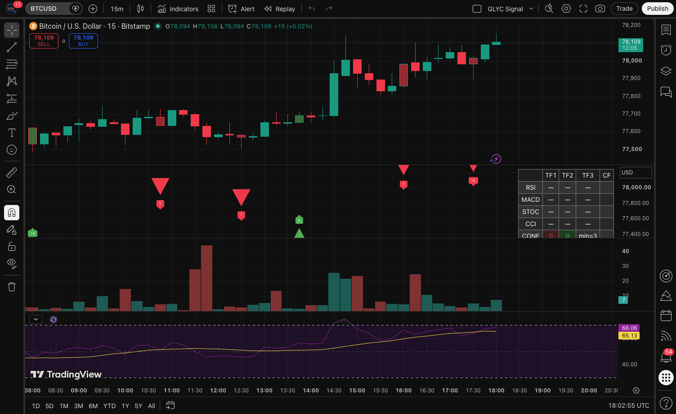Screen dimensions: 676x414
Task: Activate the zoom in tool
Action: coord(12,189)
